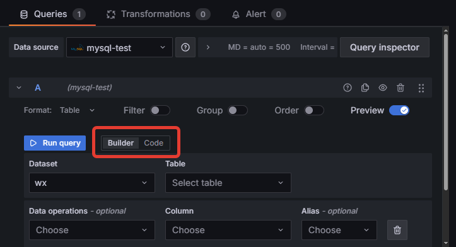Switch to Code editor mode
Viewport: 456px width, 247px height.
coord(153,143)
